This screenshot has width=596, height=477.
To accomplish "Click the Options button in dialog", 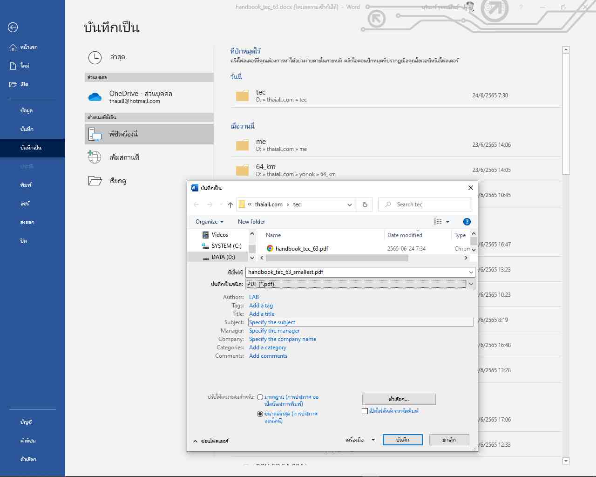I will [399, 399].
